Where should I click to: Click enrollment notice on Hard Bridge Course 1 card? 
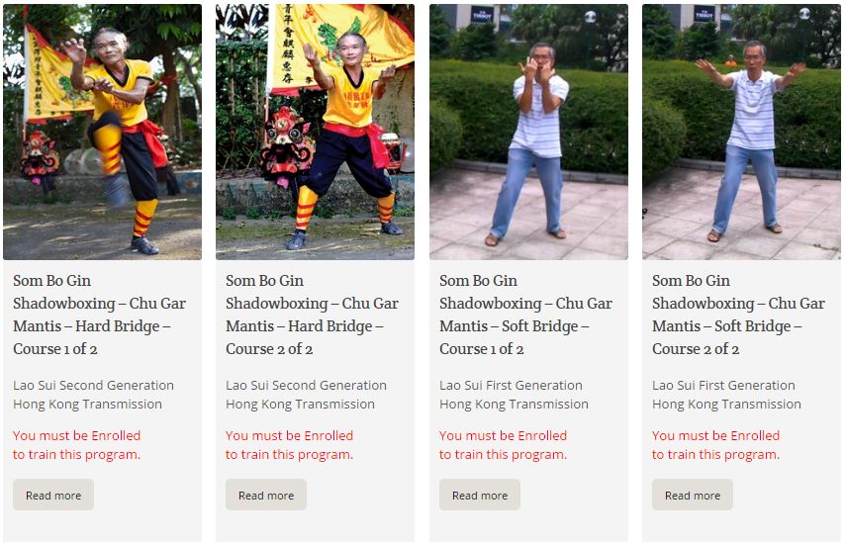pyautogui.click(x=76, y=445)
